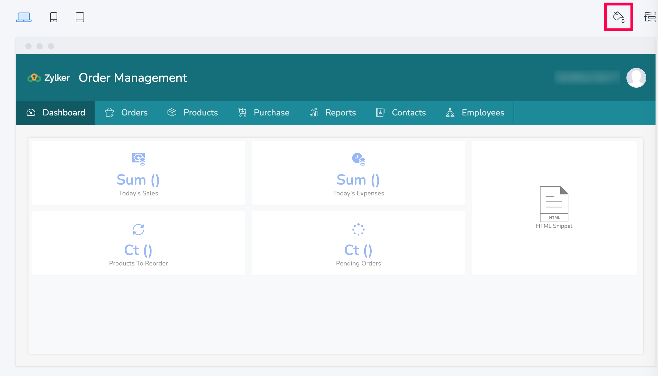658x376 pixels.
Task: Switch to tablet preview mode
Action: tap(80, 17)
